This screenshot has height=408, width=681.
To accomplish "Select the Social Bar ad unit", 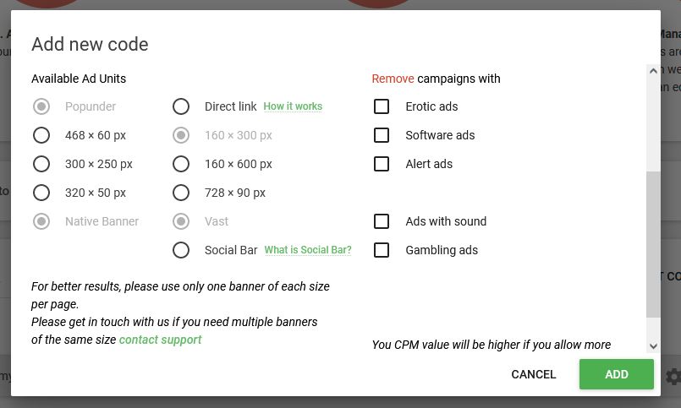I will tap(181, 250).
